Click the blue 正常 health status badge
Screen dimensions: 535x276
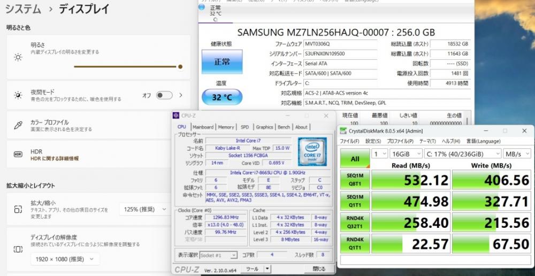[222, 62]
